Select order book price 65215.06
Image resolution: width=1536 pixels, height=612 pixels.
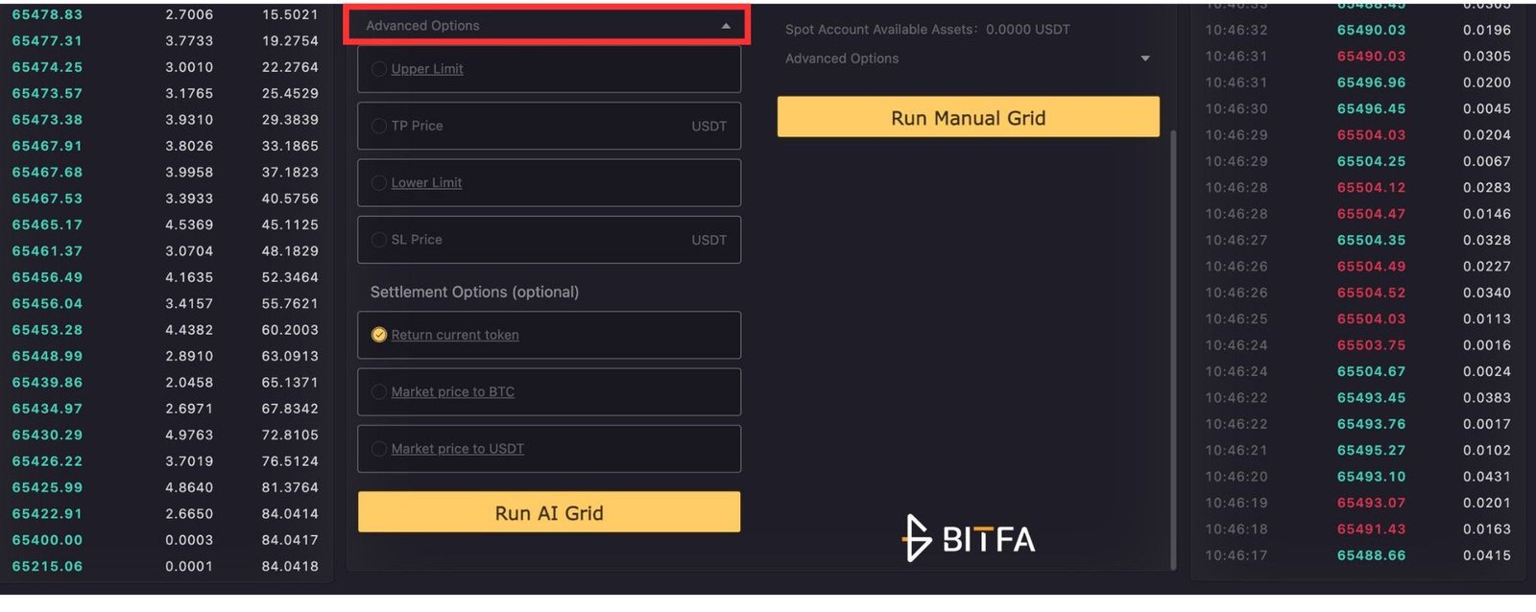coord(47,566)
